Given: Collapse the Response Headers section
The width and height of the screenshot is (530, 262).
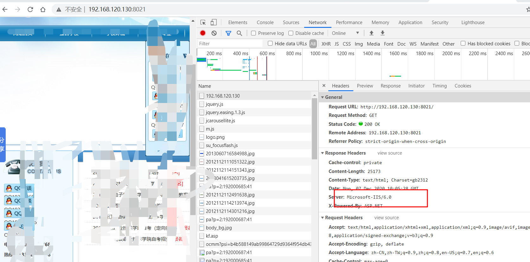Looking at the screenshot, I should point(323,153).
